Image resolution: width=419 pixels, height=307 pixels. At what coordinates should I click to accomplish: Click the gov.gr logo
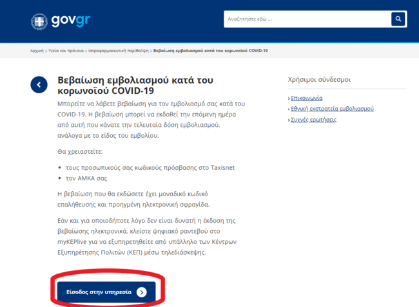coord(61,21)
